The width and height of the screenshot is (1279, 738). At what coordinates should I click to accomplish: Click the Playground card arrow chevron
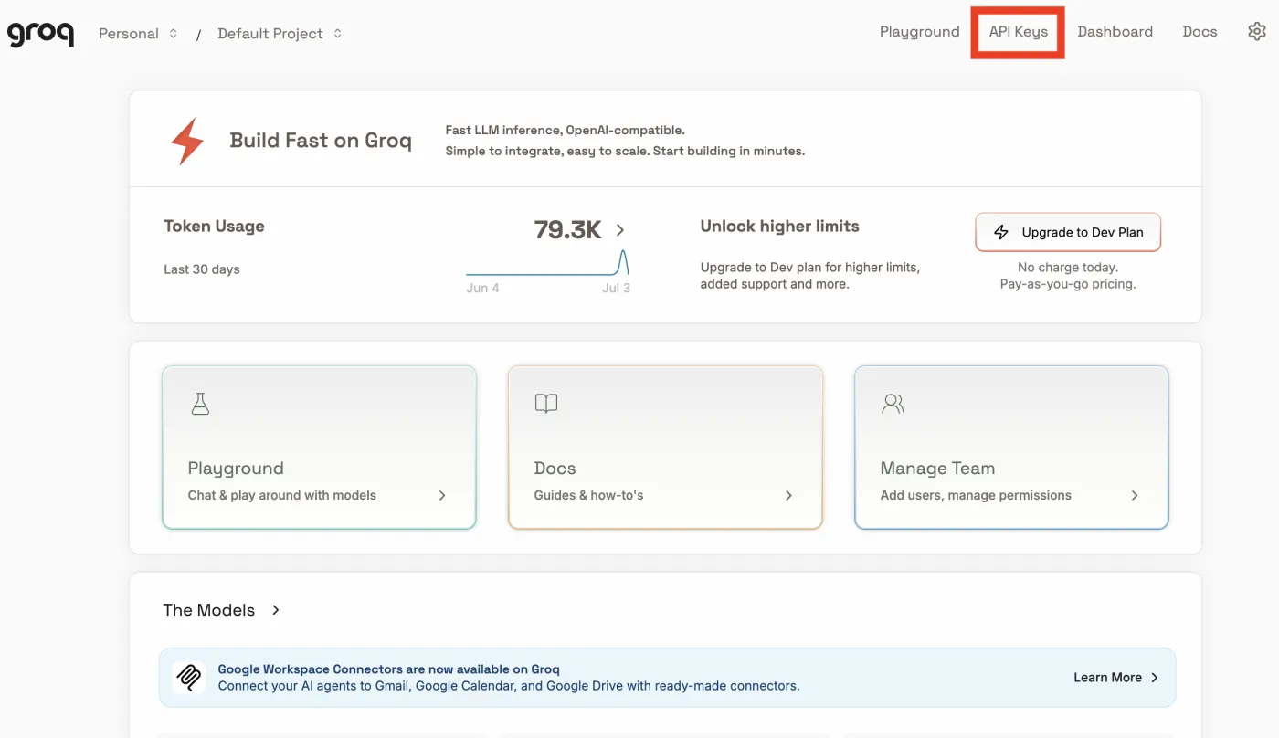click(442, 495)
